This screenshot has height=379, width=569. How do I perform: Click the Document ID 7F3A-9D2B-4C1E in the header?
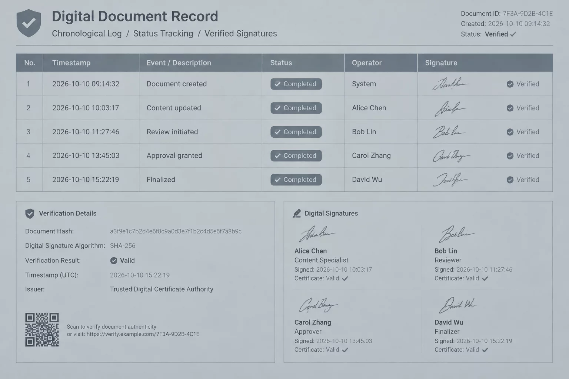(528, 14)
